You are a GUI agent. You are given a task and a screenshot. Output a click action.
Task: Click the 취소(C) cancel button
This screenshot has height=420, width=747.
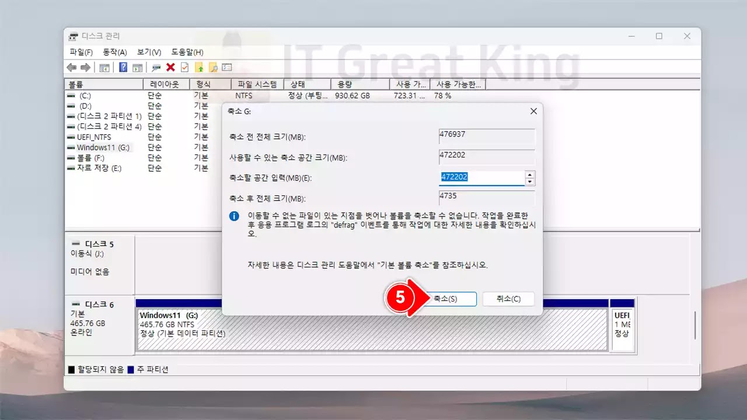point(508,299)
